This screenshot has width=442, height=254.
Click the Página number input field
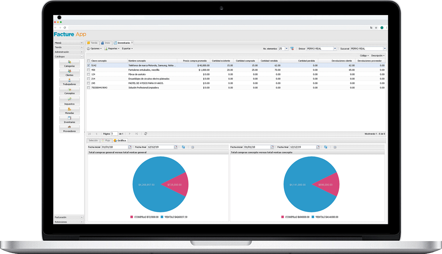pos(114,134)
